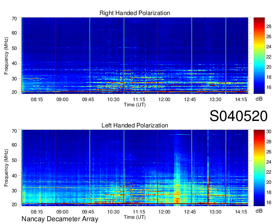Click the 16 value on upper color scale
The width and height of the screenshot is (276, 224).
coord(269,87)
